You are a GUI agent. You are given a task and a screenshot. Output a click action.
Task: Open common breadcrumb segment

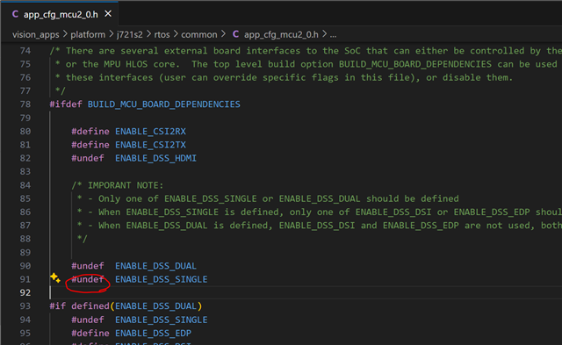(x=199, y=35)
